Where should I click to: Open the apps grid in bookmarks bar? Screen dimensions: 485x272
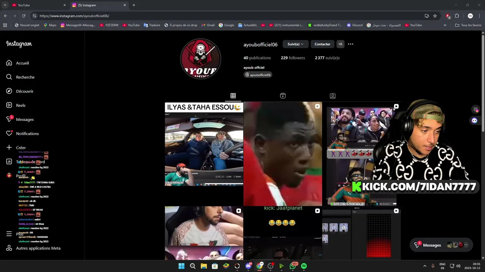pyautogui.click(x=5, y=25)
